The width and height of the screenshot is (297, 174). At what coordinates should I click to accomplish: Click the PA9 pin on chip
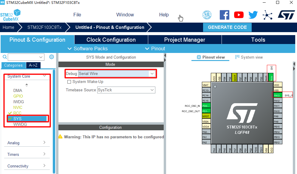(278, 116)
